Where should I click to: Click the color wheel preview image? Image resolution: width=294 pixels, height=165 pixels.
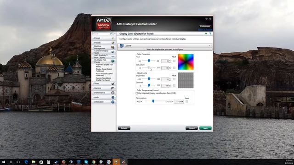coord(186,62)
